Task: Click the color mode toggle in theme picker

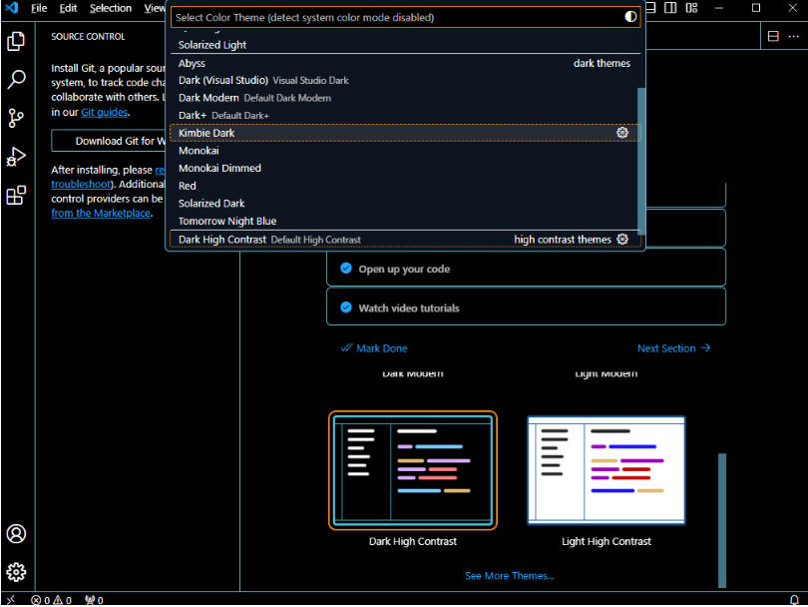Action: [629, 16]
